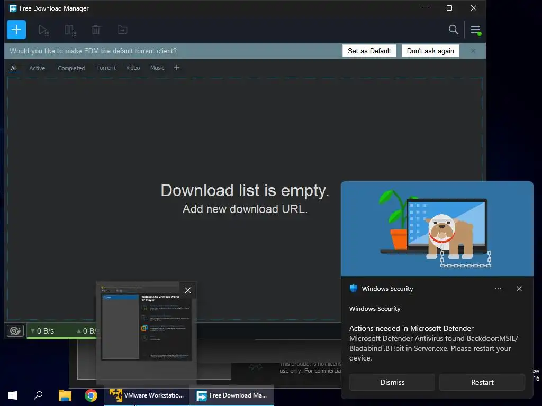
Task: Switch to the Music tab
Action: 157,68
